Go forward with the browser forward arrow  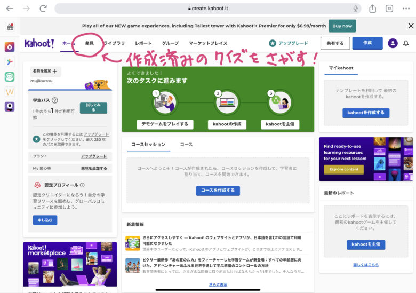tap(26, 9)
